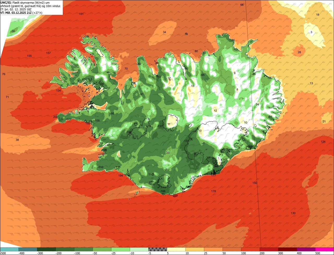Click the '-500' legend label

3,253
